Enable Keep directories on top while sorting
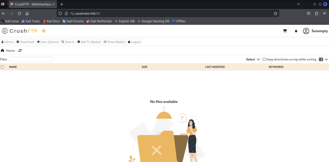Viewport: 329px width, 162px height. point(264,59)
